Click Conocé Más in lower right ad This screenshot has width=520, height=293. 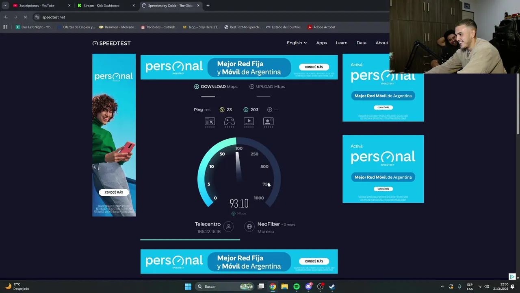(383, 189)
